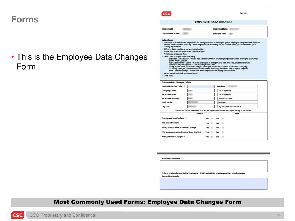The width and height of the screenshot is (295, 221).
Task: Select No for Salary and/or Work Schedule Change
Action: tap(223, 128)
